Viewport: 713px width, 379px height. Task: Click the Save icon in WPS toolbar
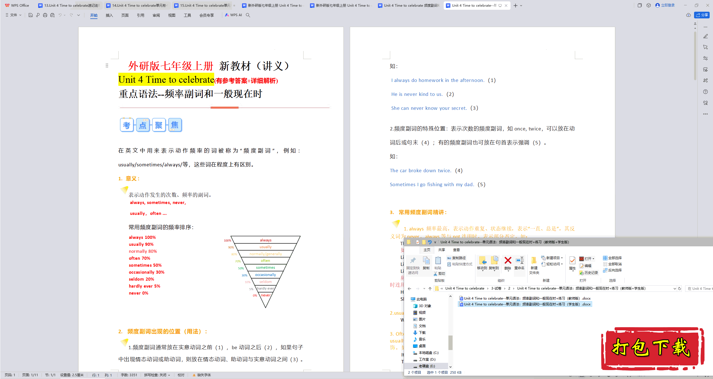pos(31,15)
